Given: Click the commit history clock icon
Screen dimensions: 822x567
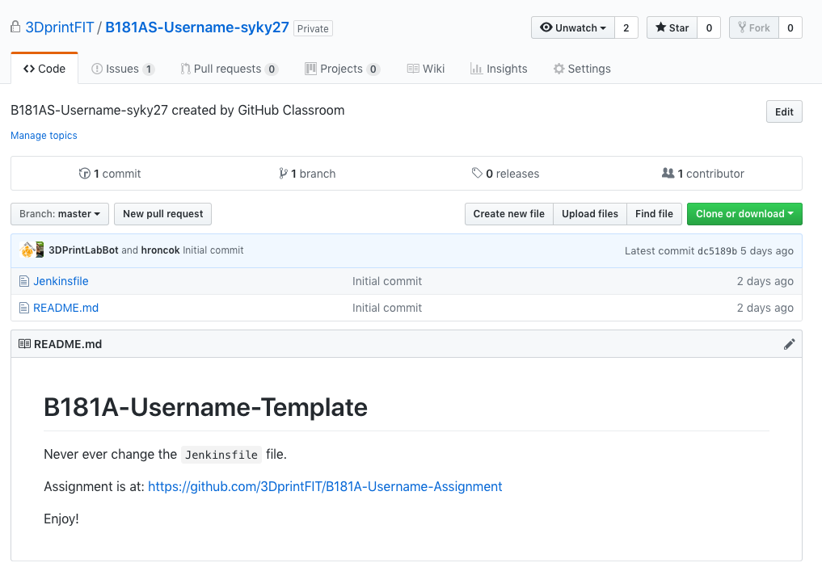Looking at the screenshot, I should tap(85, 173).
